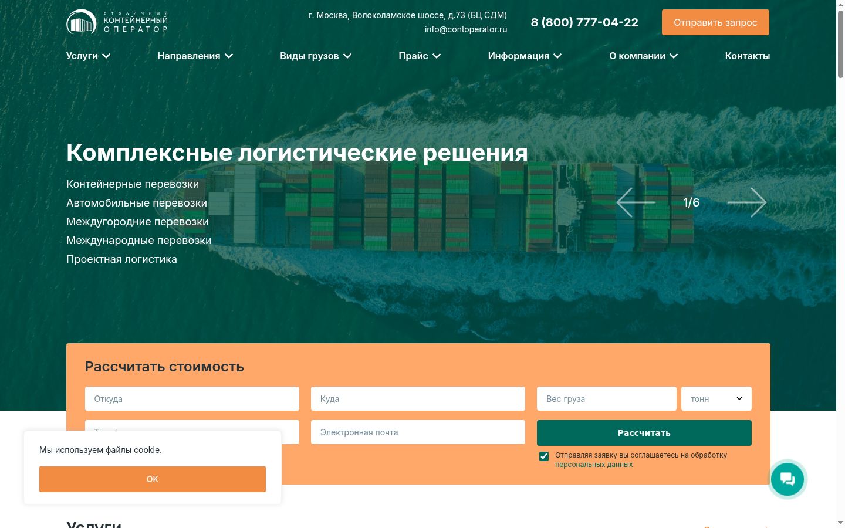The width and height of the screenshot is (845, 528).
Task: Go to previous slide with left arrow
Action: tap(636, 202)
